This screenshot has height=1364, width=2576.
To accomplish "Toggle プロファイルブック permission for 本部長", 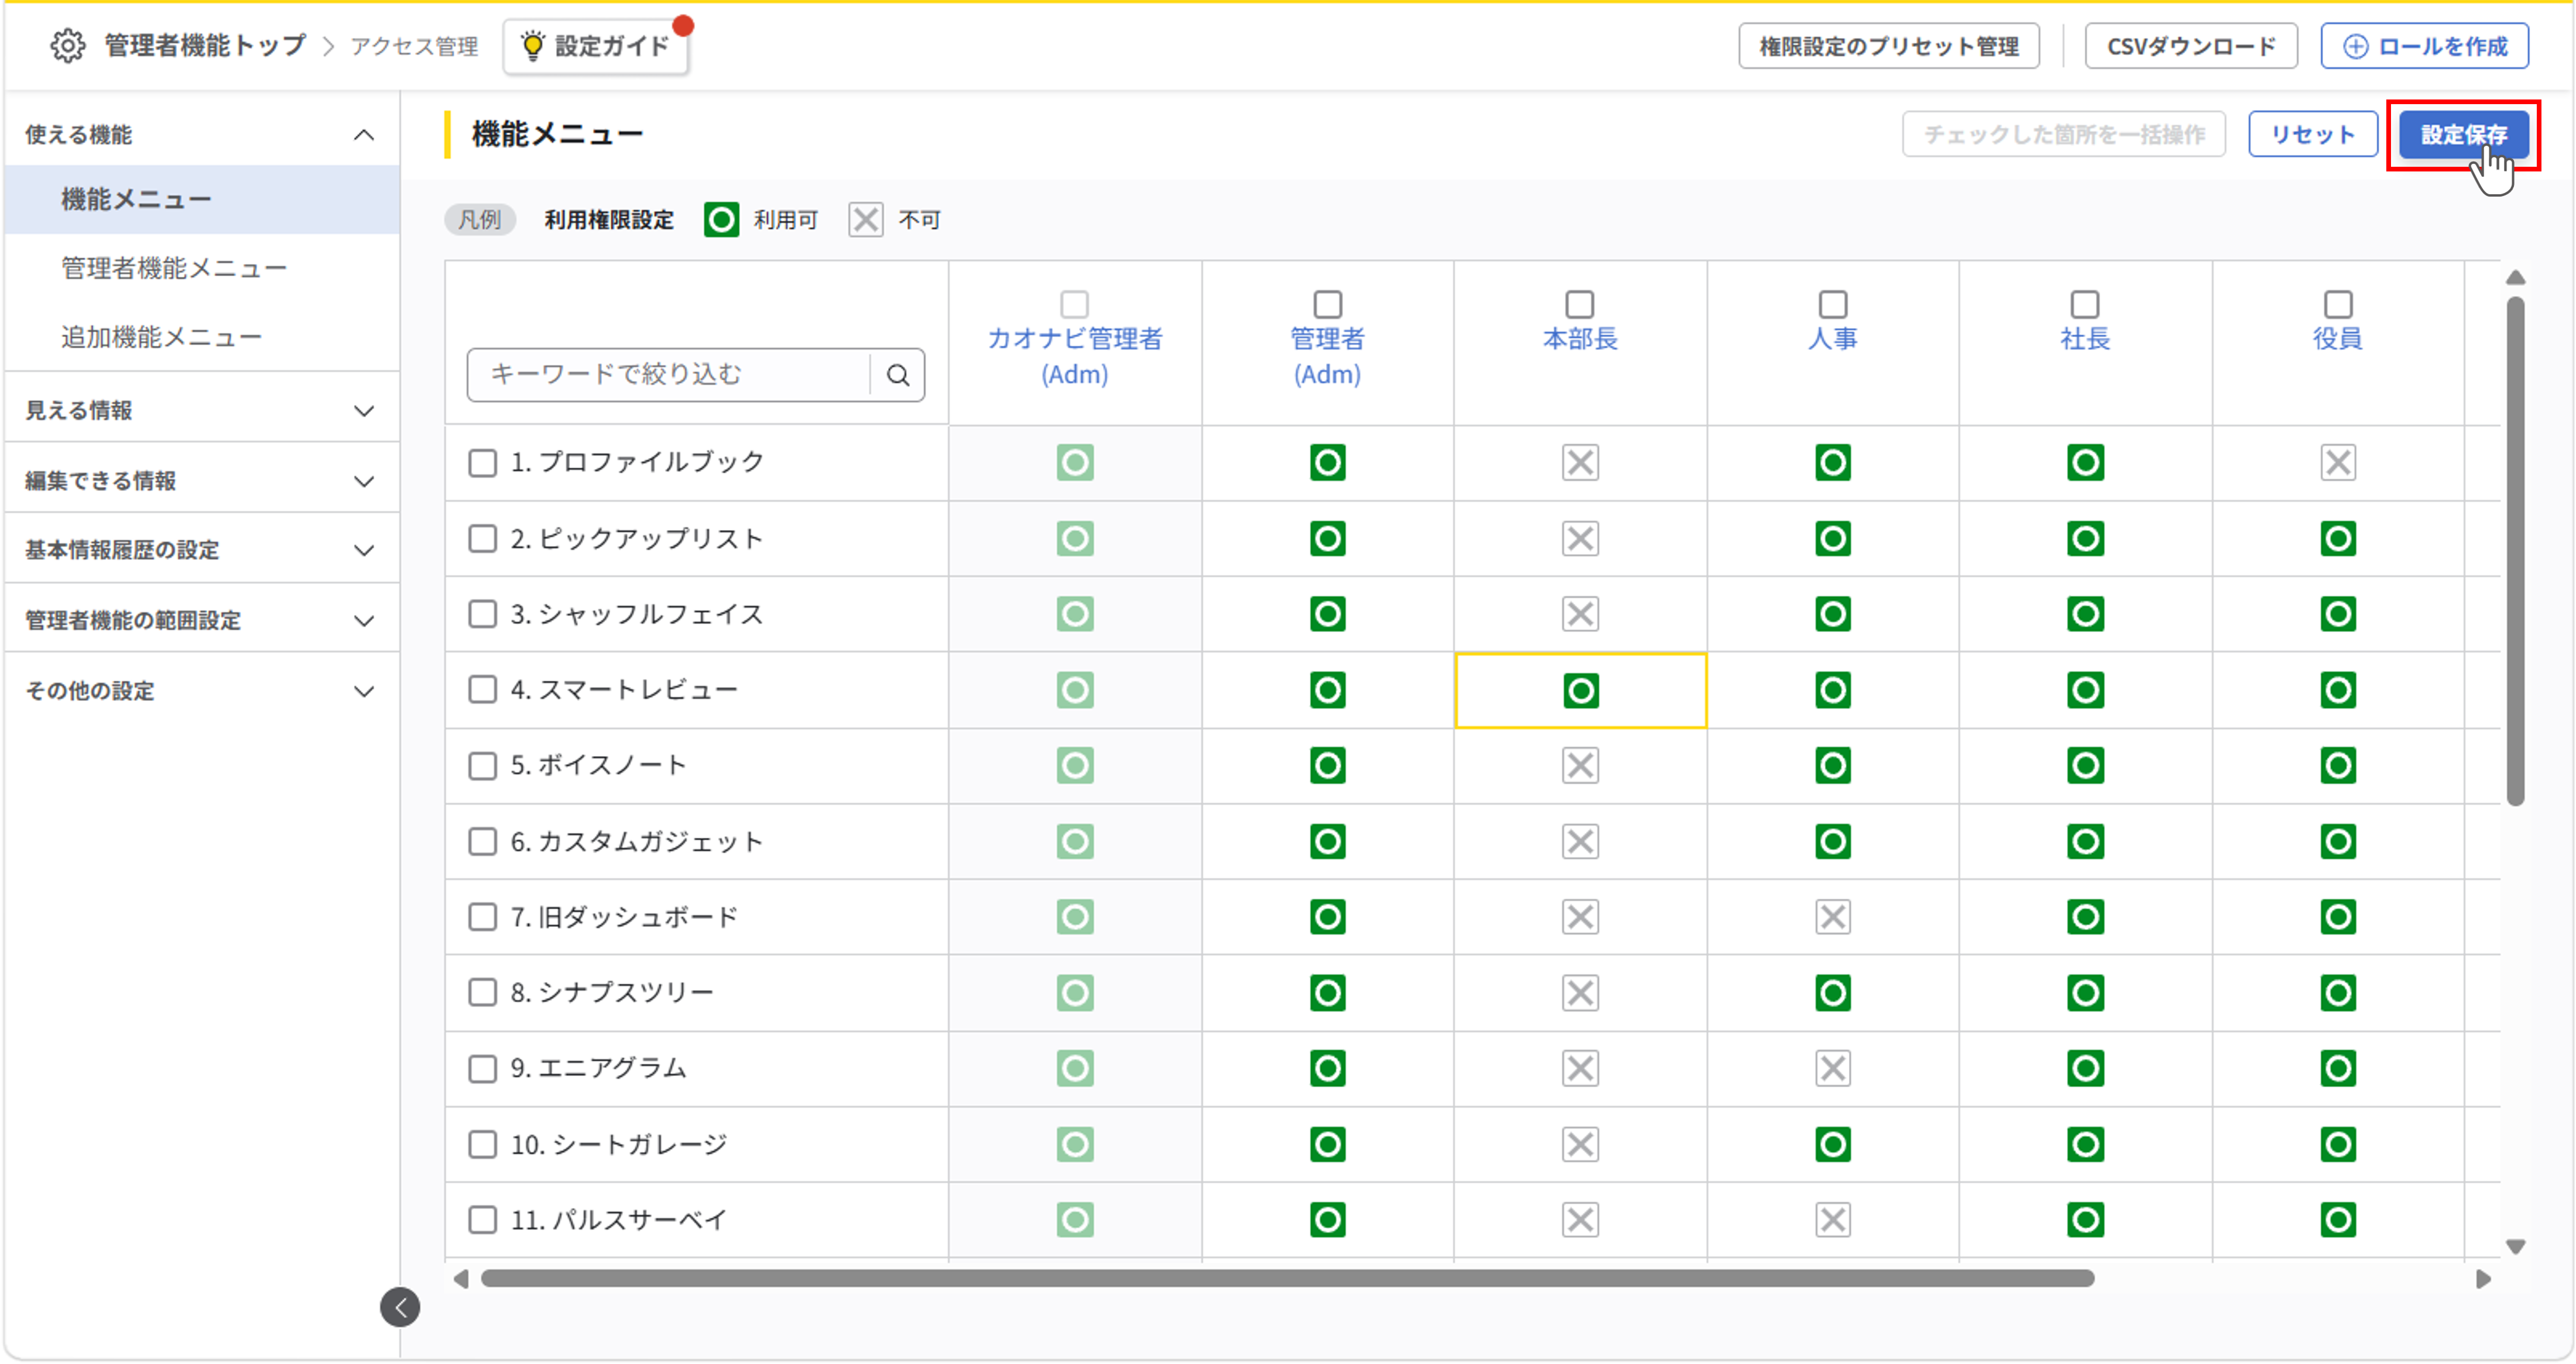I will point(1580,463).
